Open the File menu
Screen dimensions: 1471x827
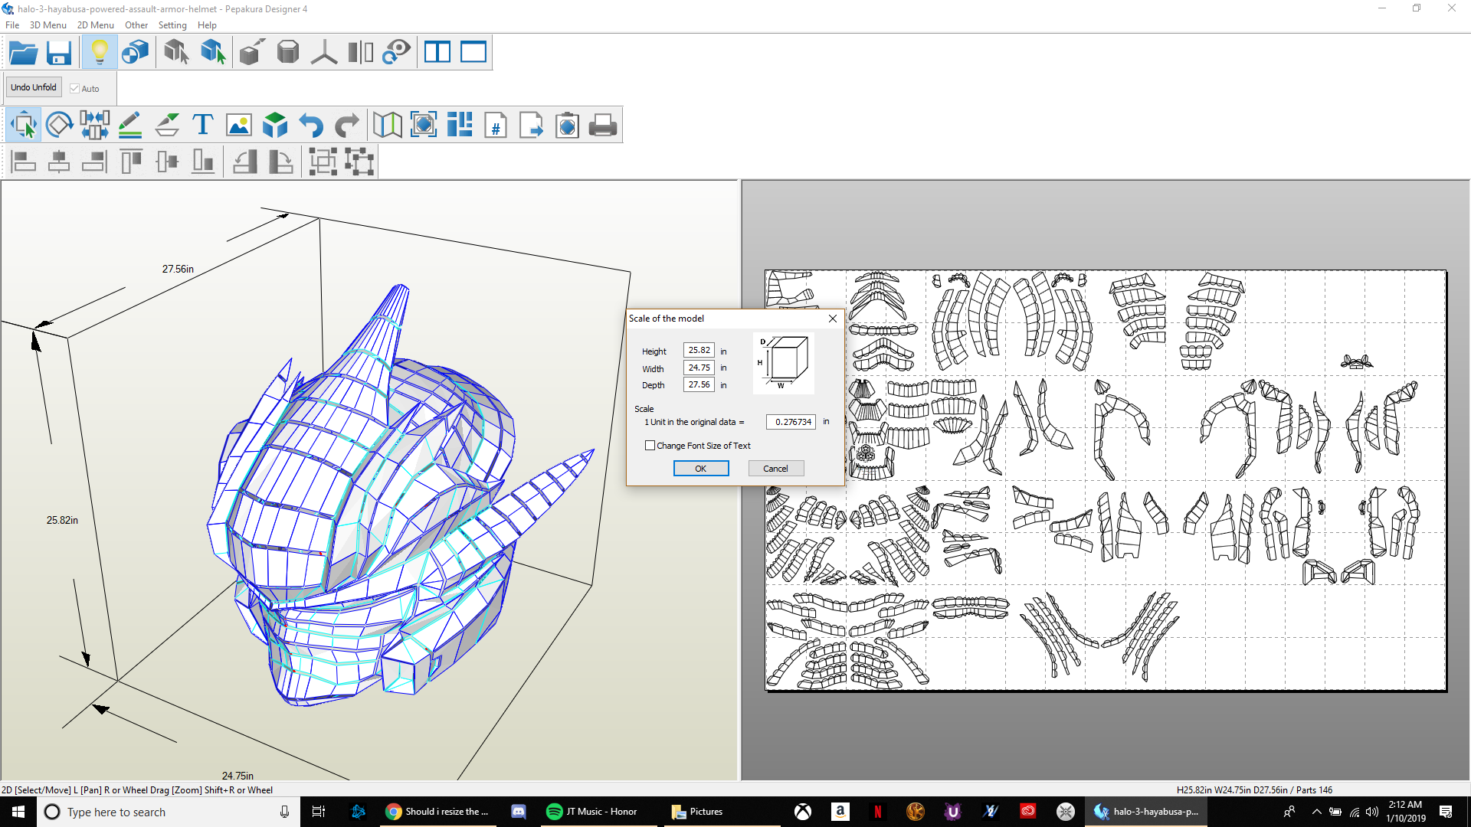(x=12, y=25)
